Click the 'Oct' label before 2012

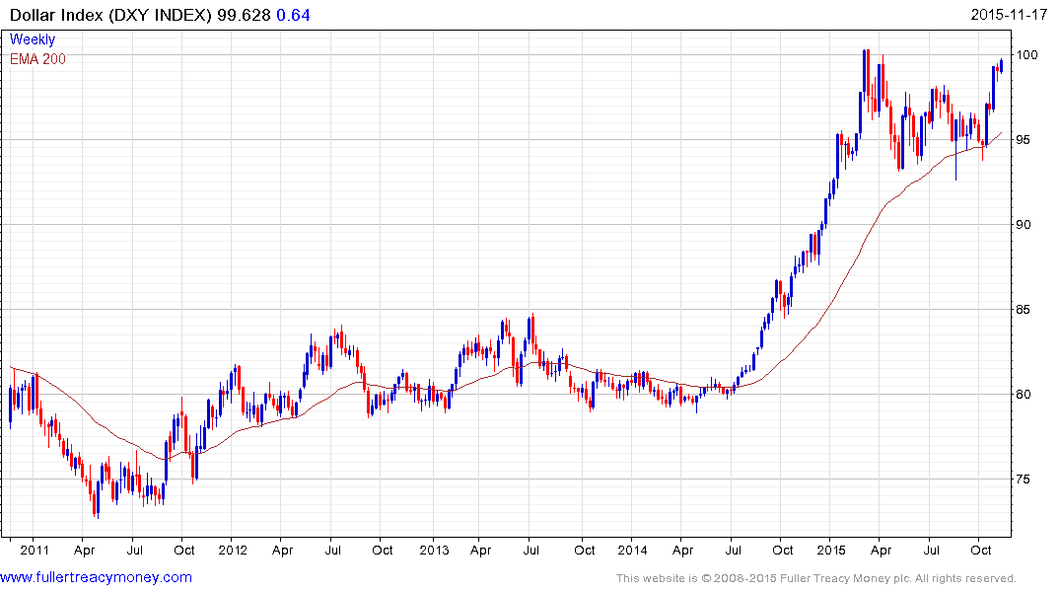183,550
